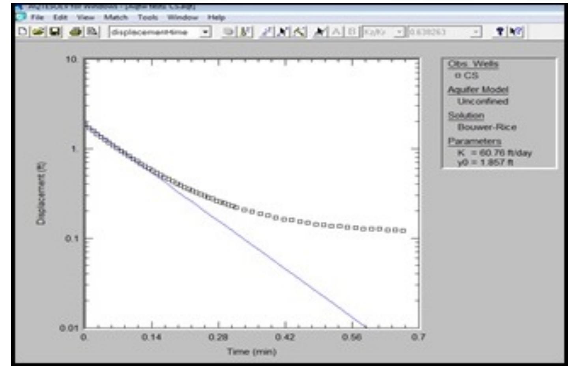
Task: Click the Parameters legend heading
Action: tap(474, 141)
